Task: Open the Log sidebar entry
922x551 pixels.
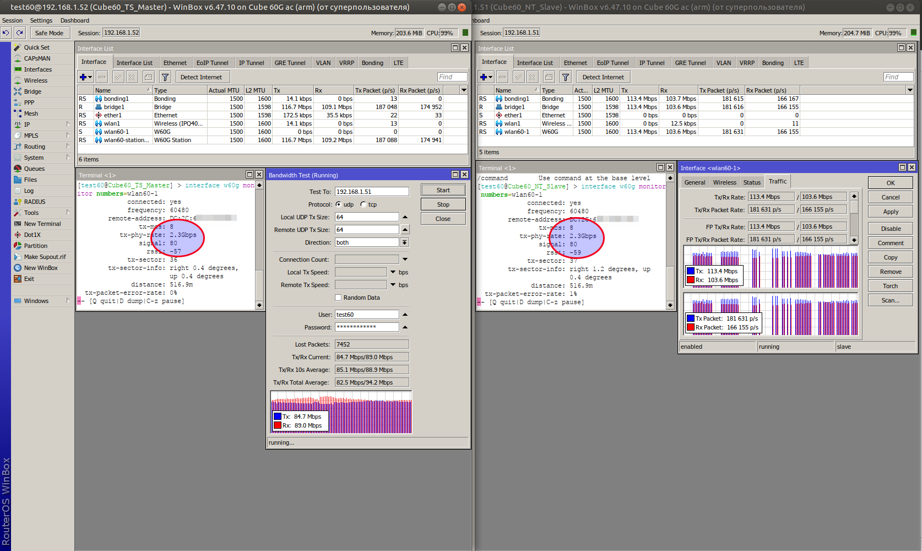Action: (29, 191)
